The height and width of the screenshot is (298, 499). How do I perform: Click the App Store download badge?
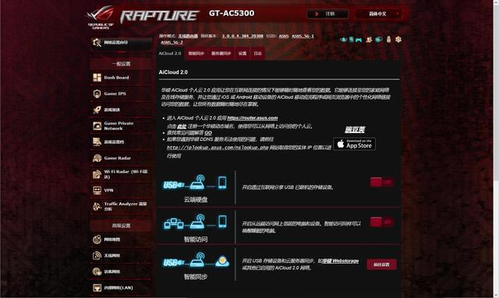(x=354, y=144)
